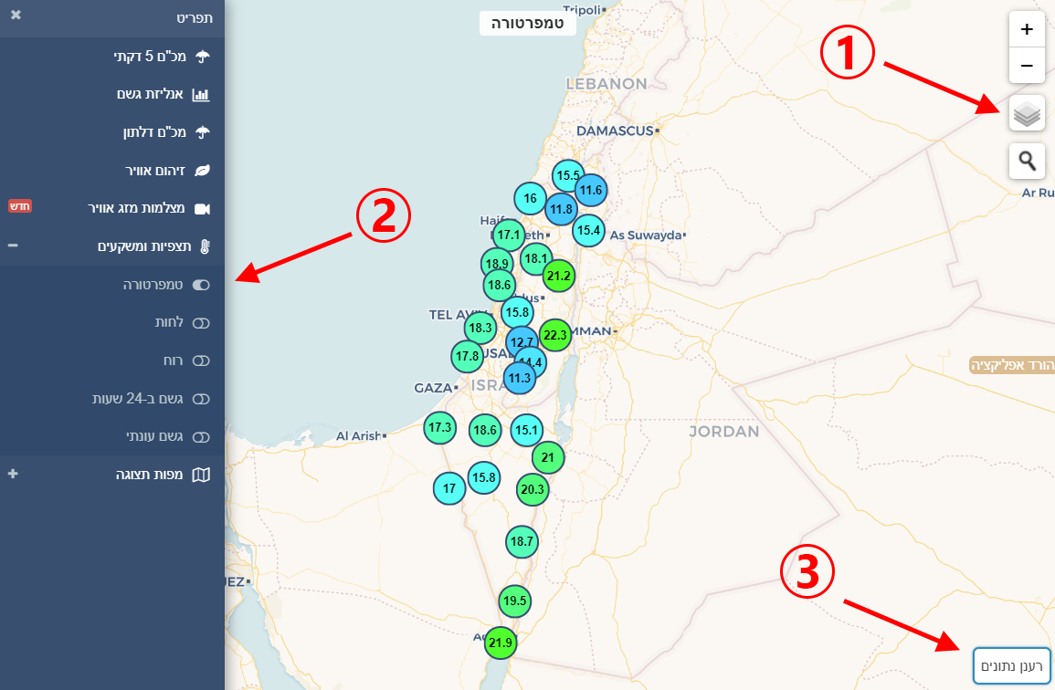The image size is (1055, 690).
Task: Disable the טמפרטורה toggle switch
Action: 201,285
